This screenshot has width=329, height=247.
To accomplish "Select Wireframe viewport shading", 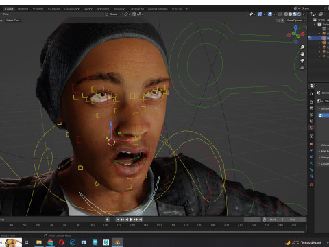I will click(x=286, y=14).
